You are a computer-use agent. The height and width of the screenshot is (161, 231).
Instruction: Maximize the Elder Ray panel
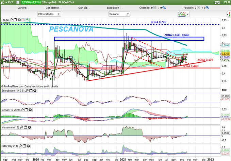click(24, 146)
